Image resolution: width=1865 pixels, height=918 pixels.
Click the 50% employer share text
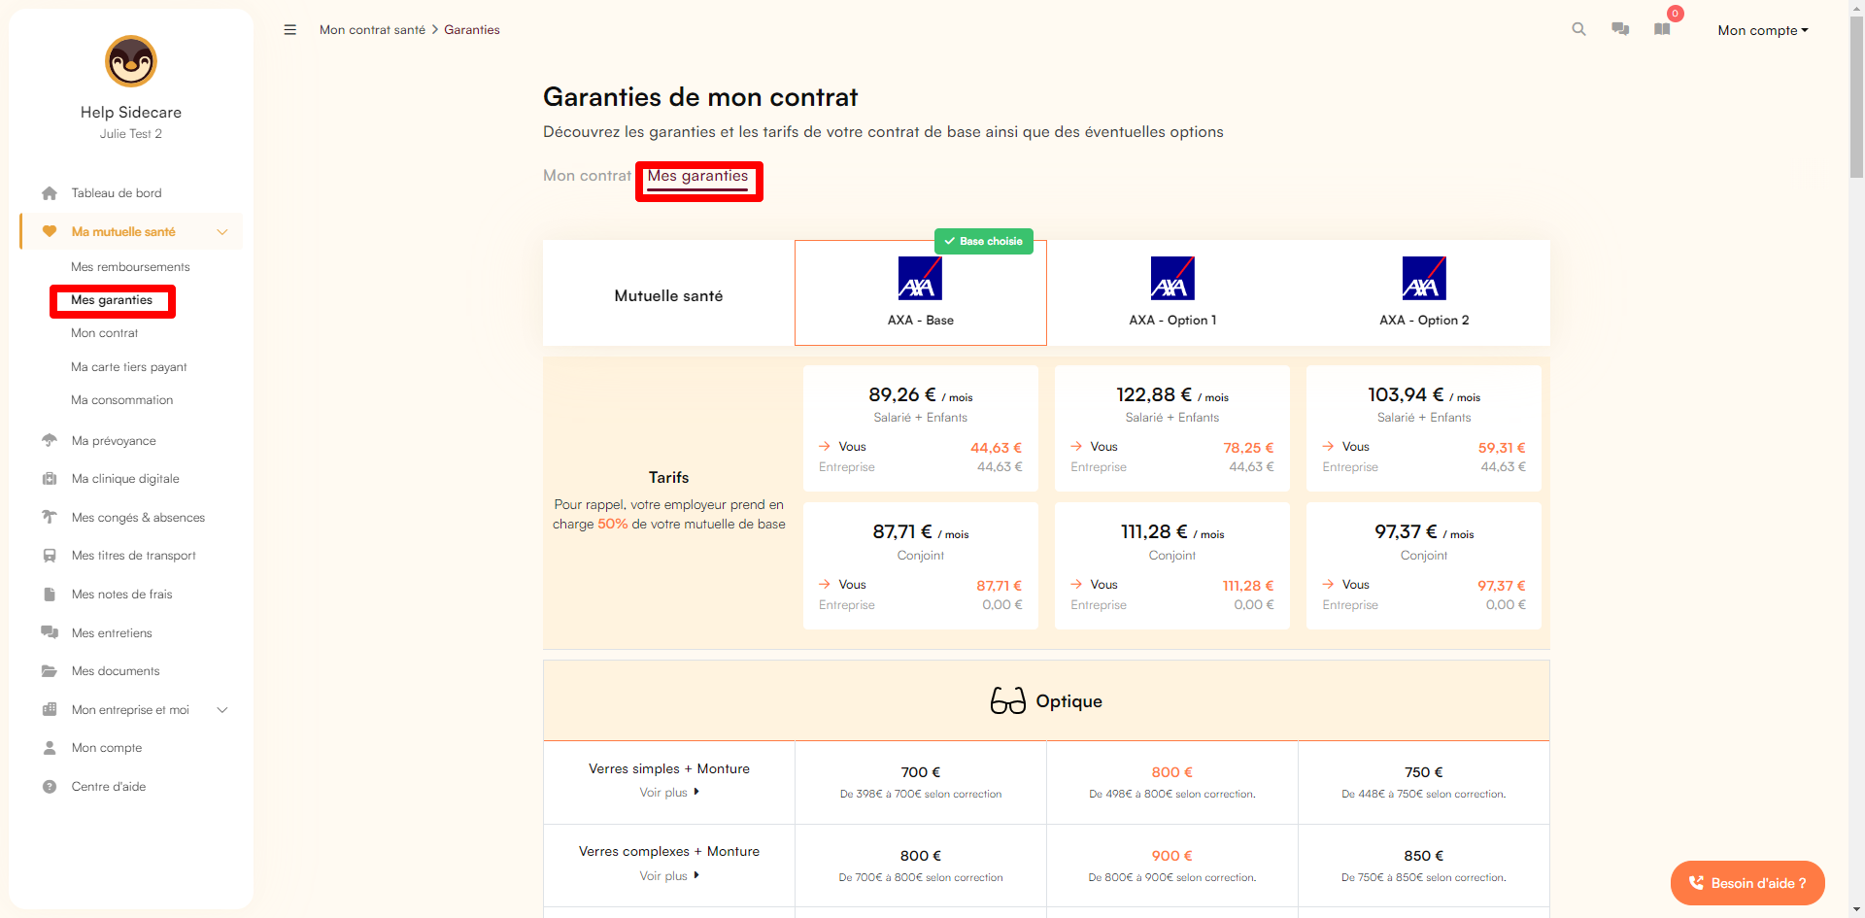click(x=612, y=524)
